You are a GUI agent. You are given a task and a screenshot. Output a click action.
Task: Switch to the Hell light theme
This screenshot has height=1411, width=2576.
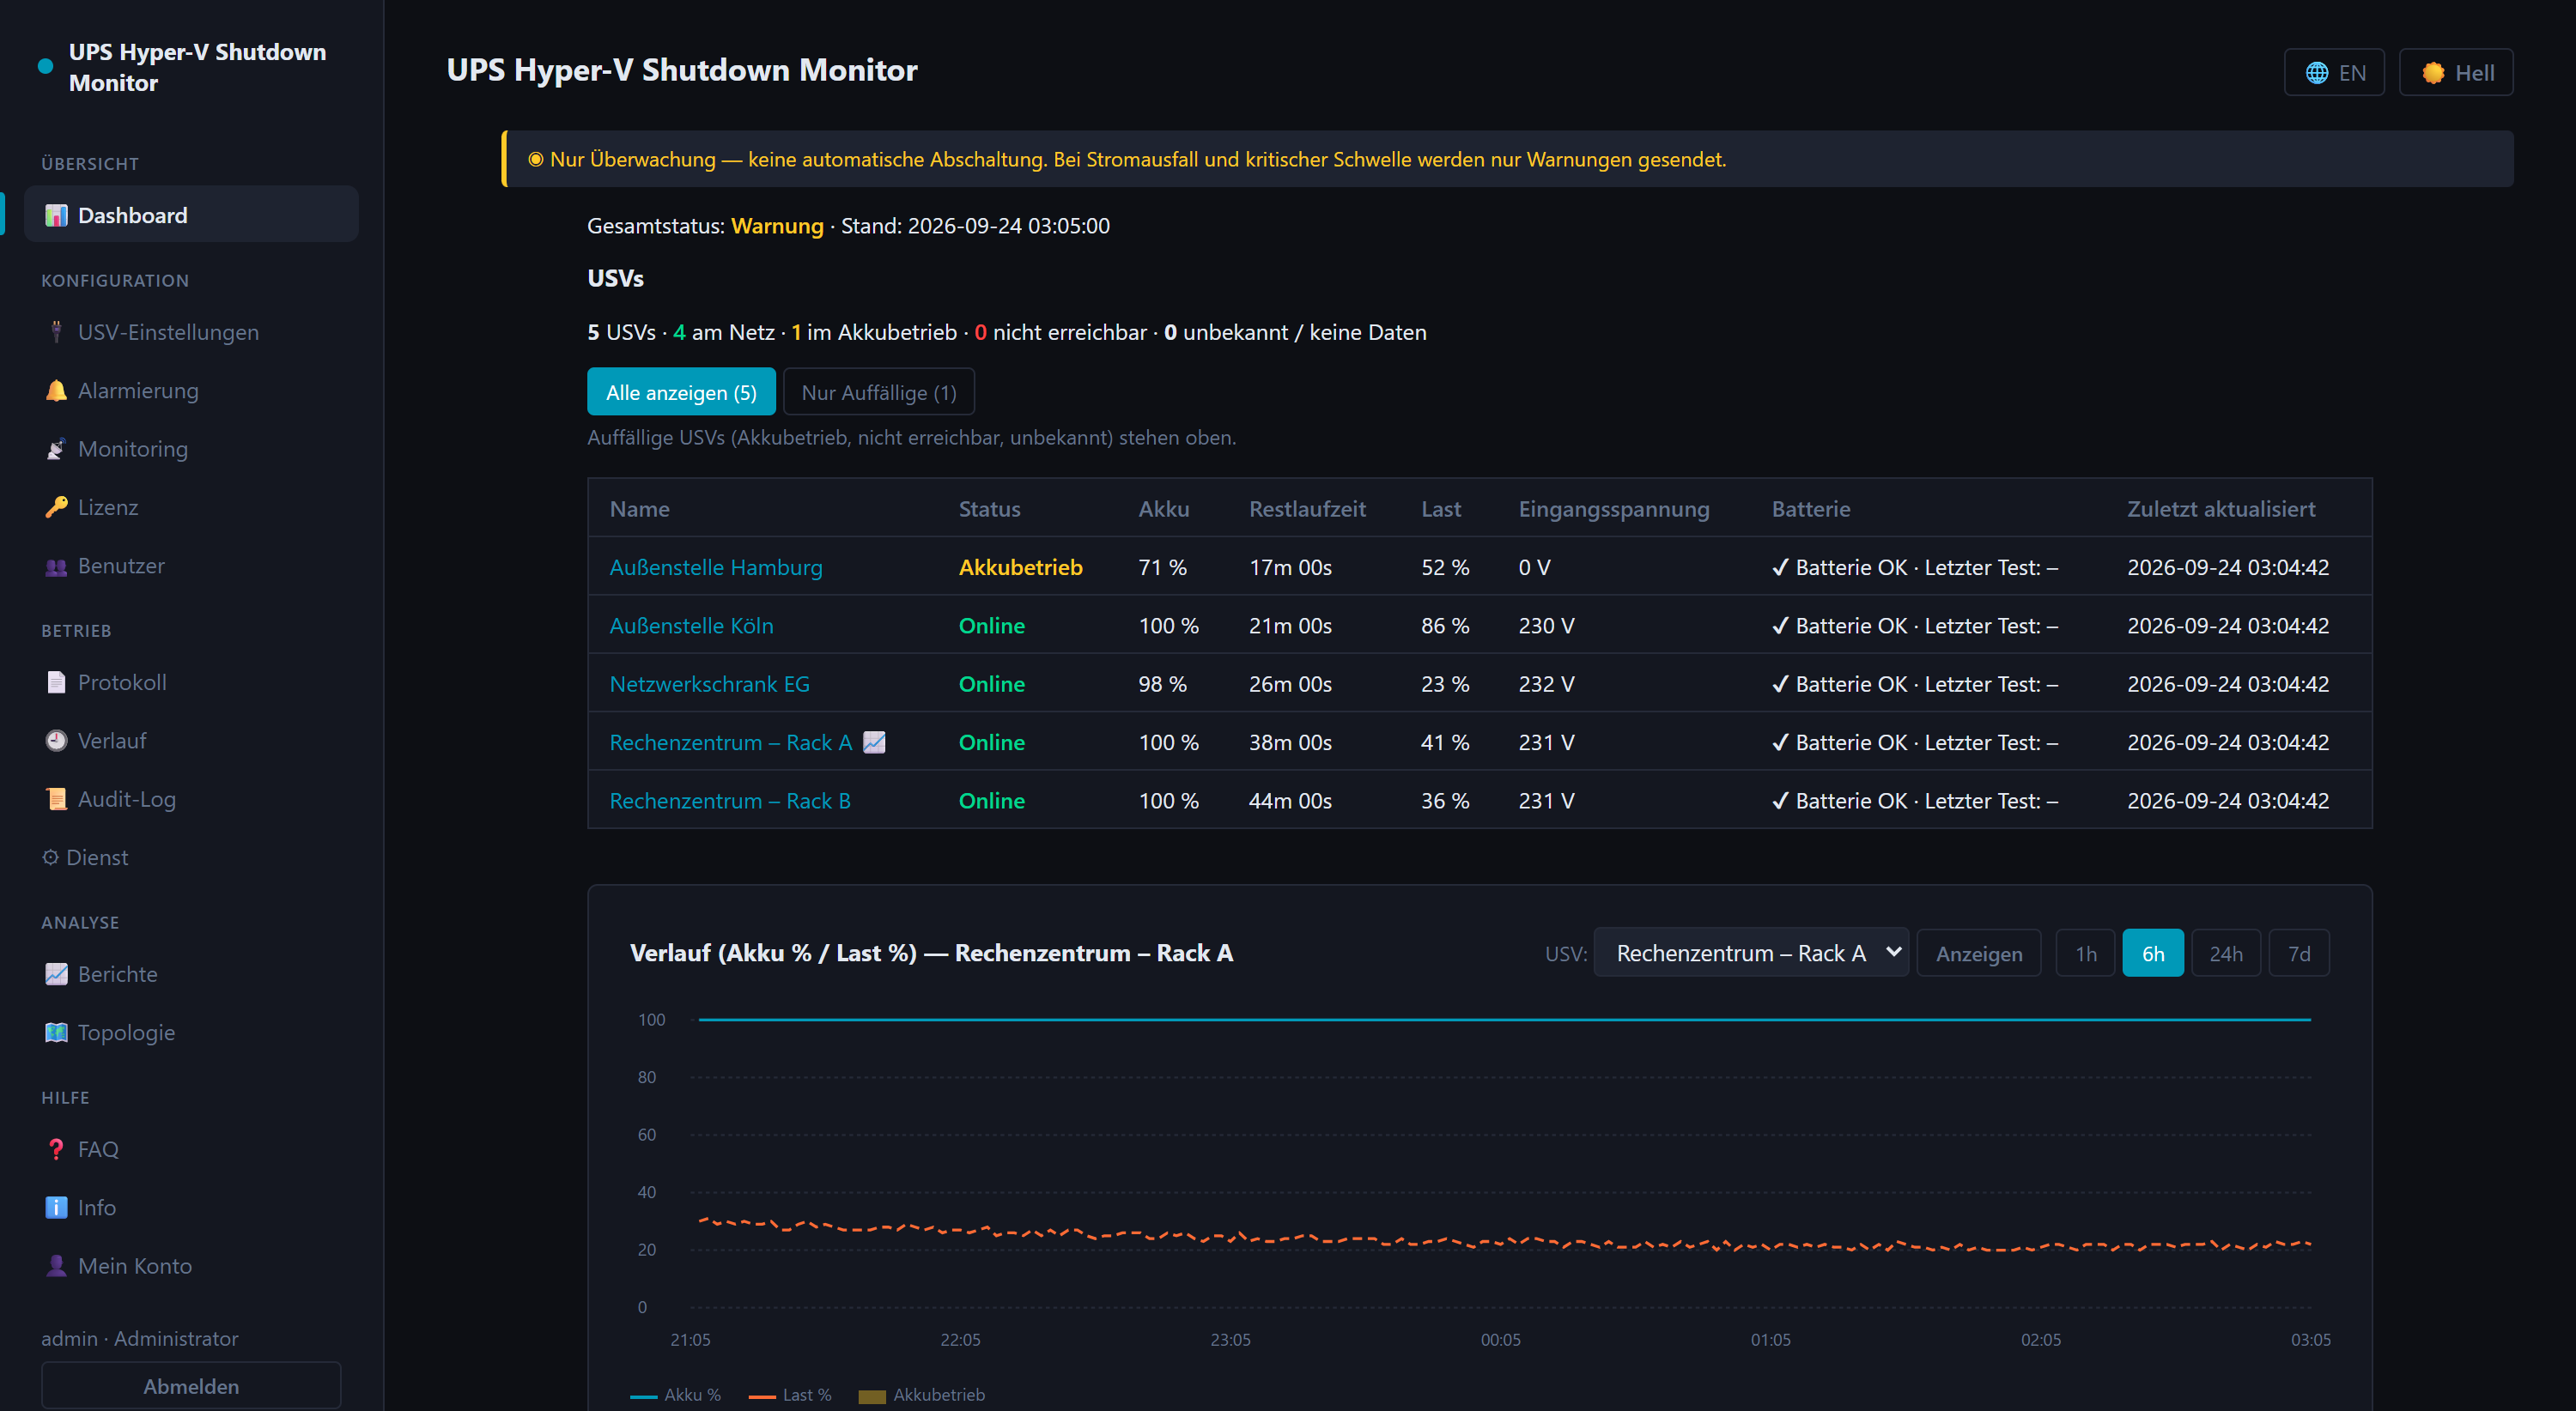[2456, 73]
